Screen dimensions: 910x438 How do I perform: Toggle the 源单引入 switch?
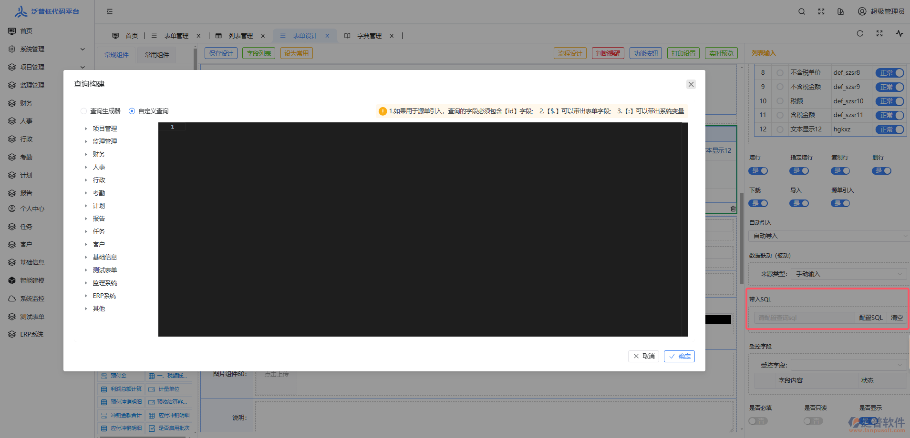point(840,203)
